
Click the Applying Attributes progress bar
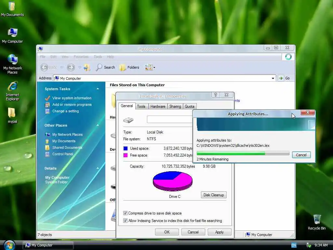(x=243, y=153)
